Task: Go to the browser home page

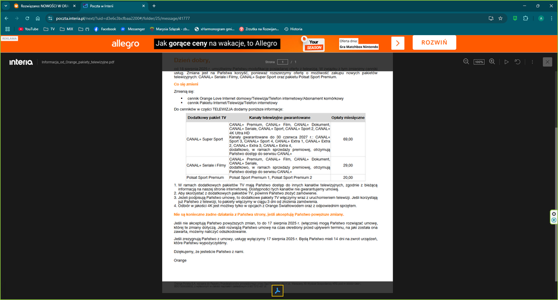Action: click(x=38, y=18)
